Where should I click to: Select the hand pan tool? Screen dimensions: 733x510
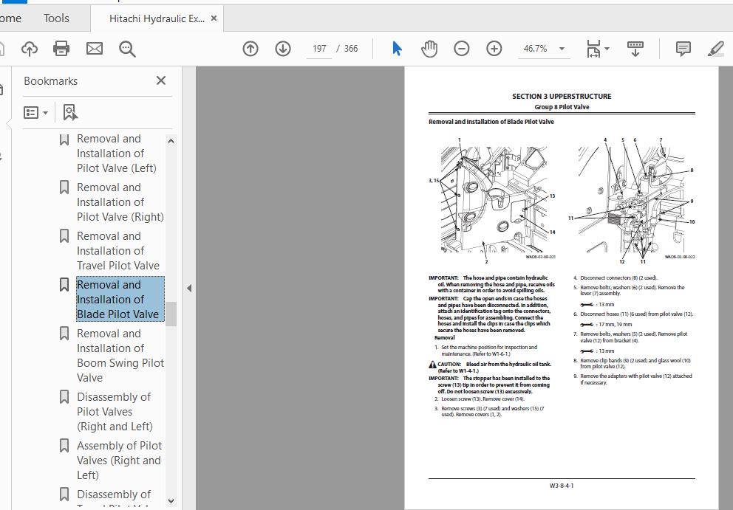[x=429, y=49]
